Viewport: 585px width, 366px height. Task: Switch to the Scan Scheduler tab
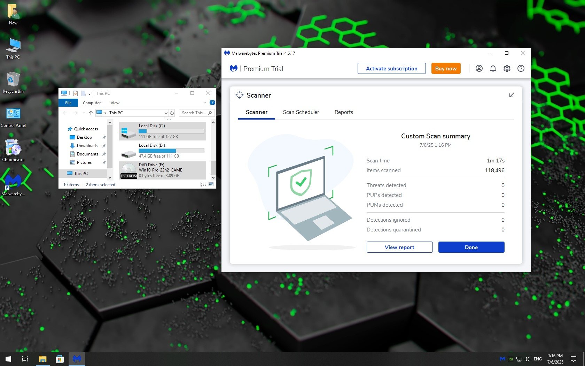301,112
